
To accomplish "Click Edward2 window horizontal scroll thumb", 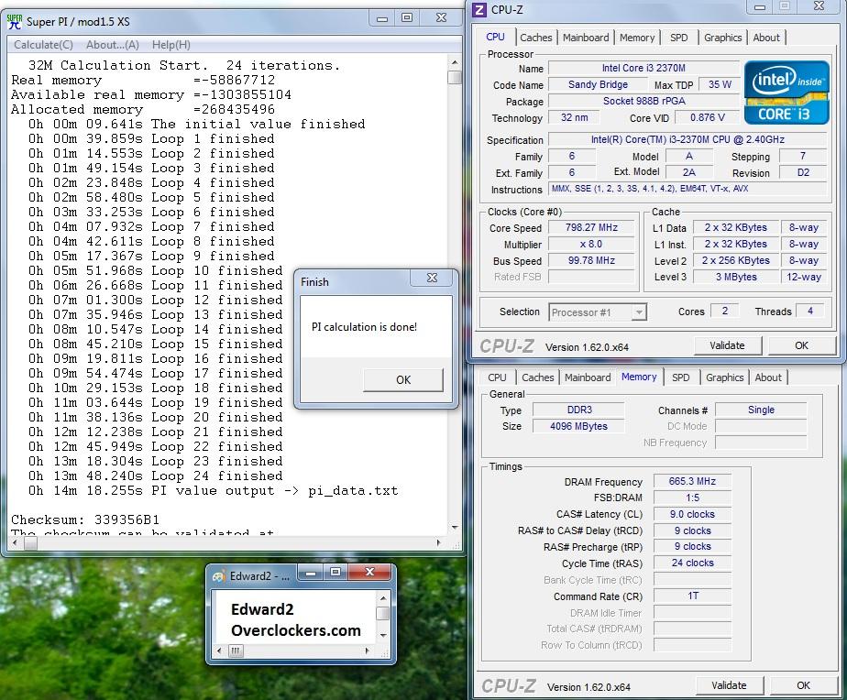I will click(236, 651).
